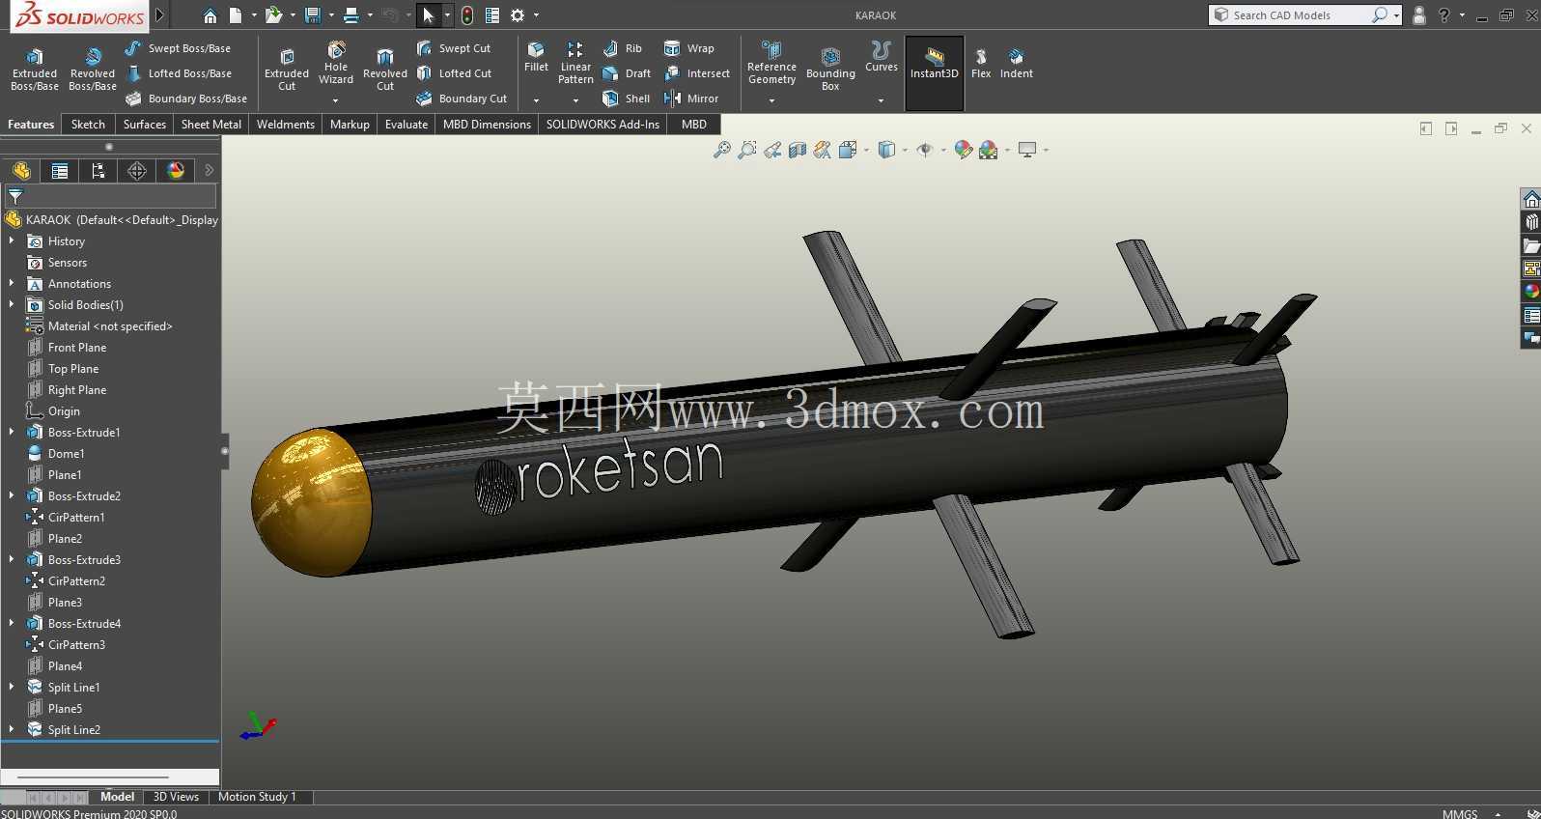Image resolution: width=1541 pixels, height=819 pixels.
Task: Open the SOLIDWORKS Add-Ins tab
Action: pos(602,125)
